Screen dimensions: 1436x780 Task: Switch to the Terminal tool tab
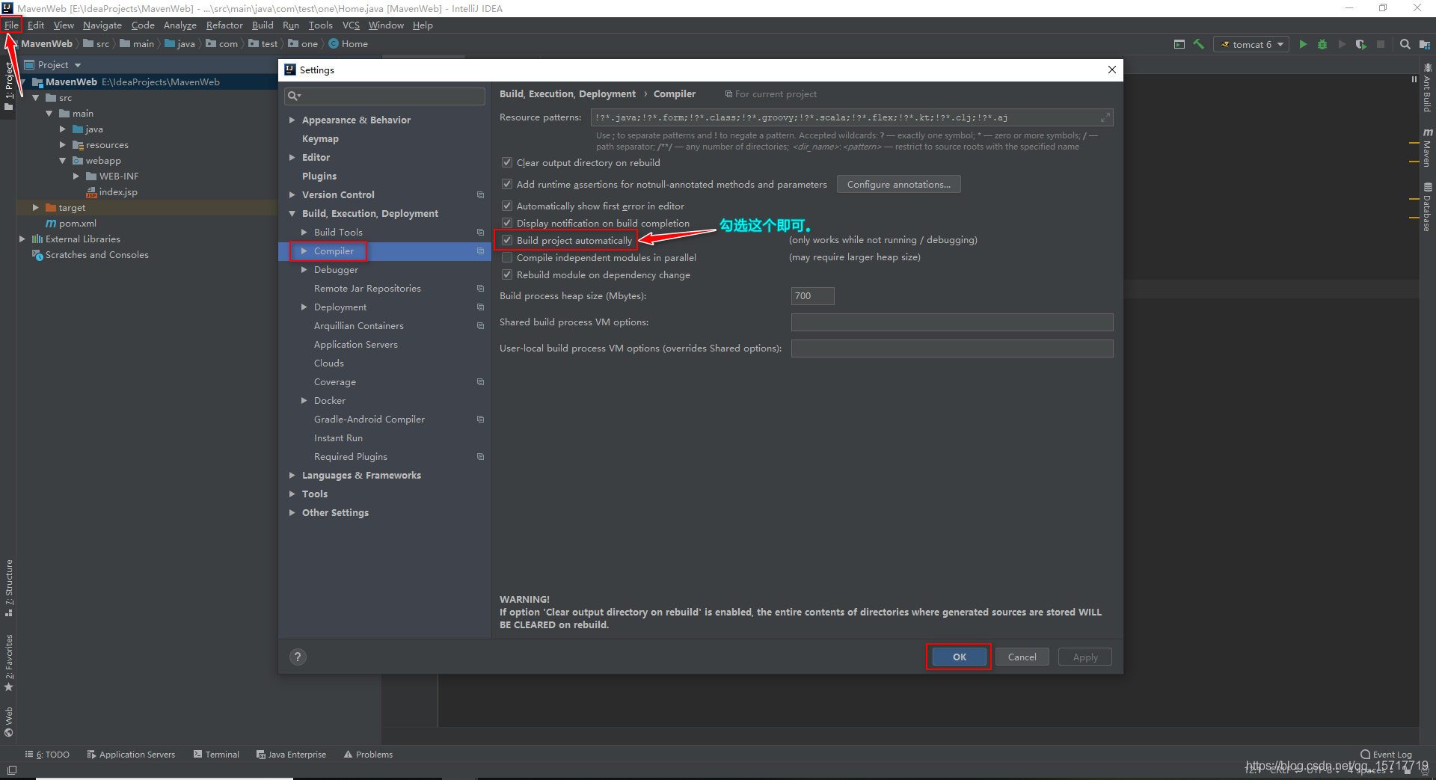click(216, 755)
